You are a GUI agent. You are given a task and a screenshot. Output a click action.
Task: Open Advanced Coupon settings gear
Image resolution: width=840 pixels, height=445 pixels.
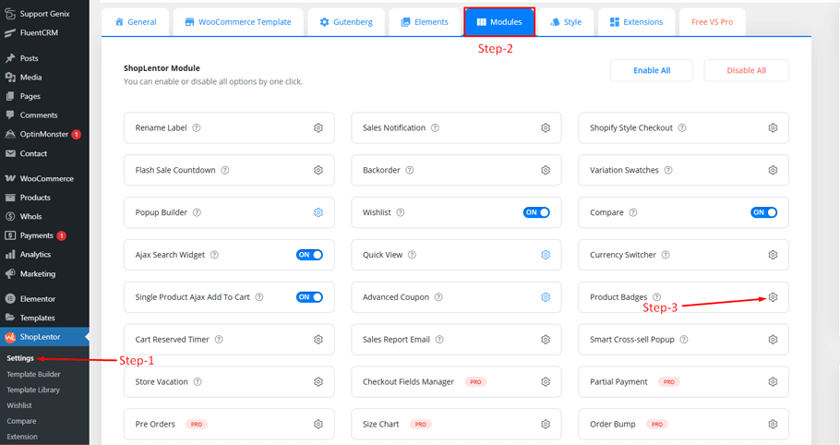point(546,297)
